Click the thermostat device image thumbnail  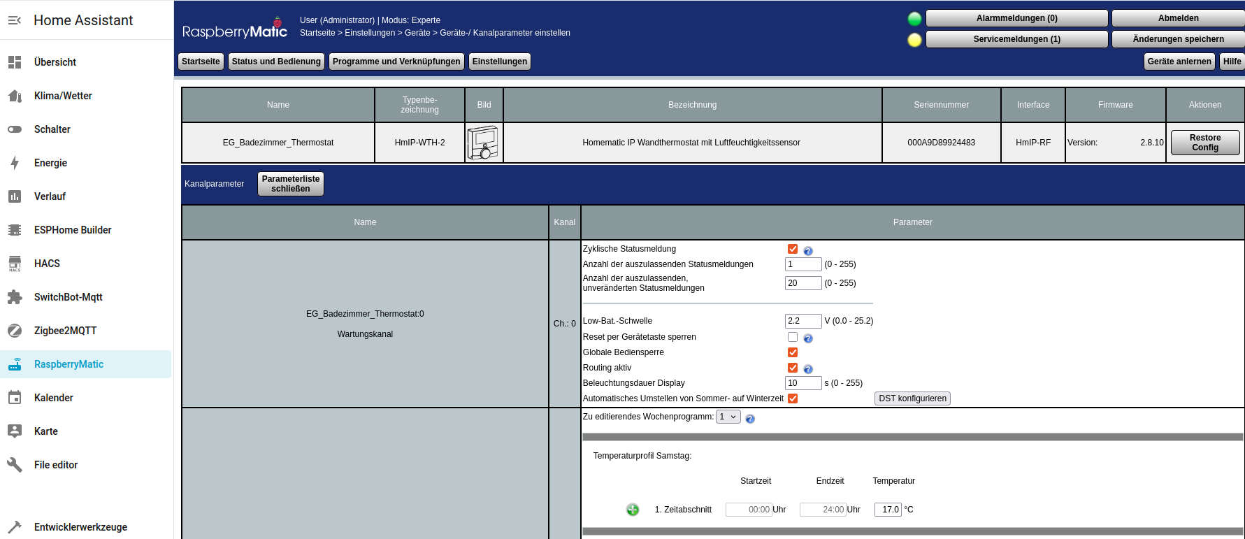coord(483,143)
